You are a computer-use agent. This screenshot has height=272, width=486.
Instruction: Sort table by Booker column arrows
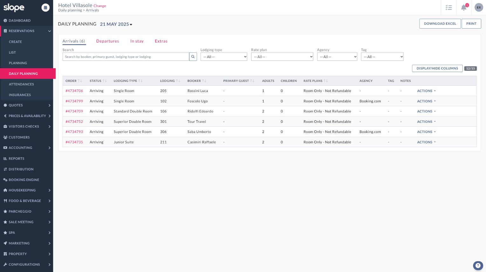204,81
